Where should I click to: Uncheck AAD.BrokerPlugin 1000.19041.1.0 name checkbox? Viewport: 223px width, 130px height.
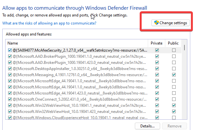click(x=10, y=56)
